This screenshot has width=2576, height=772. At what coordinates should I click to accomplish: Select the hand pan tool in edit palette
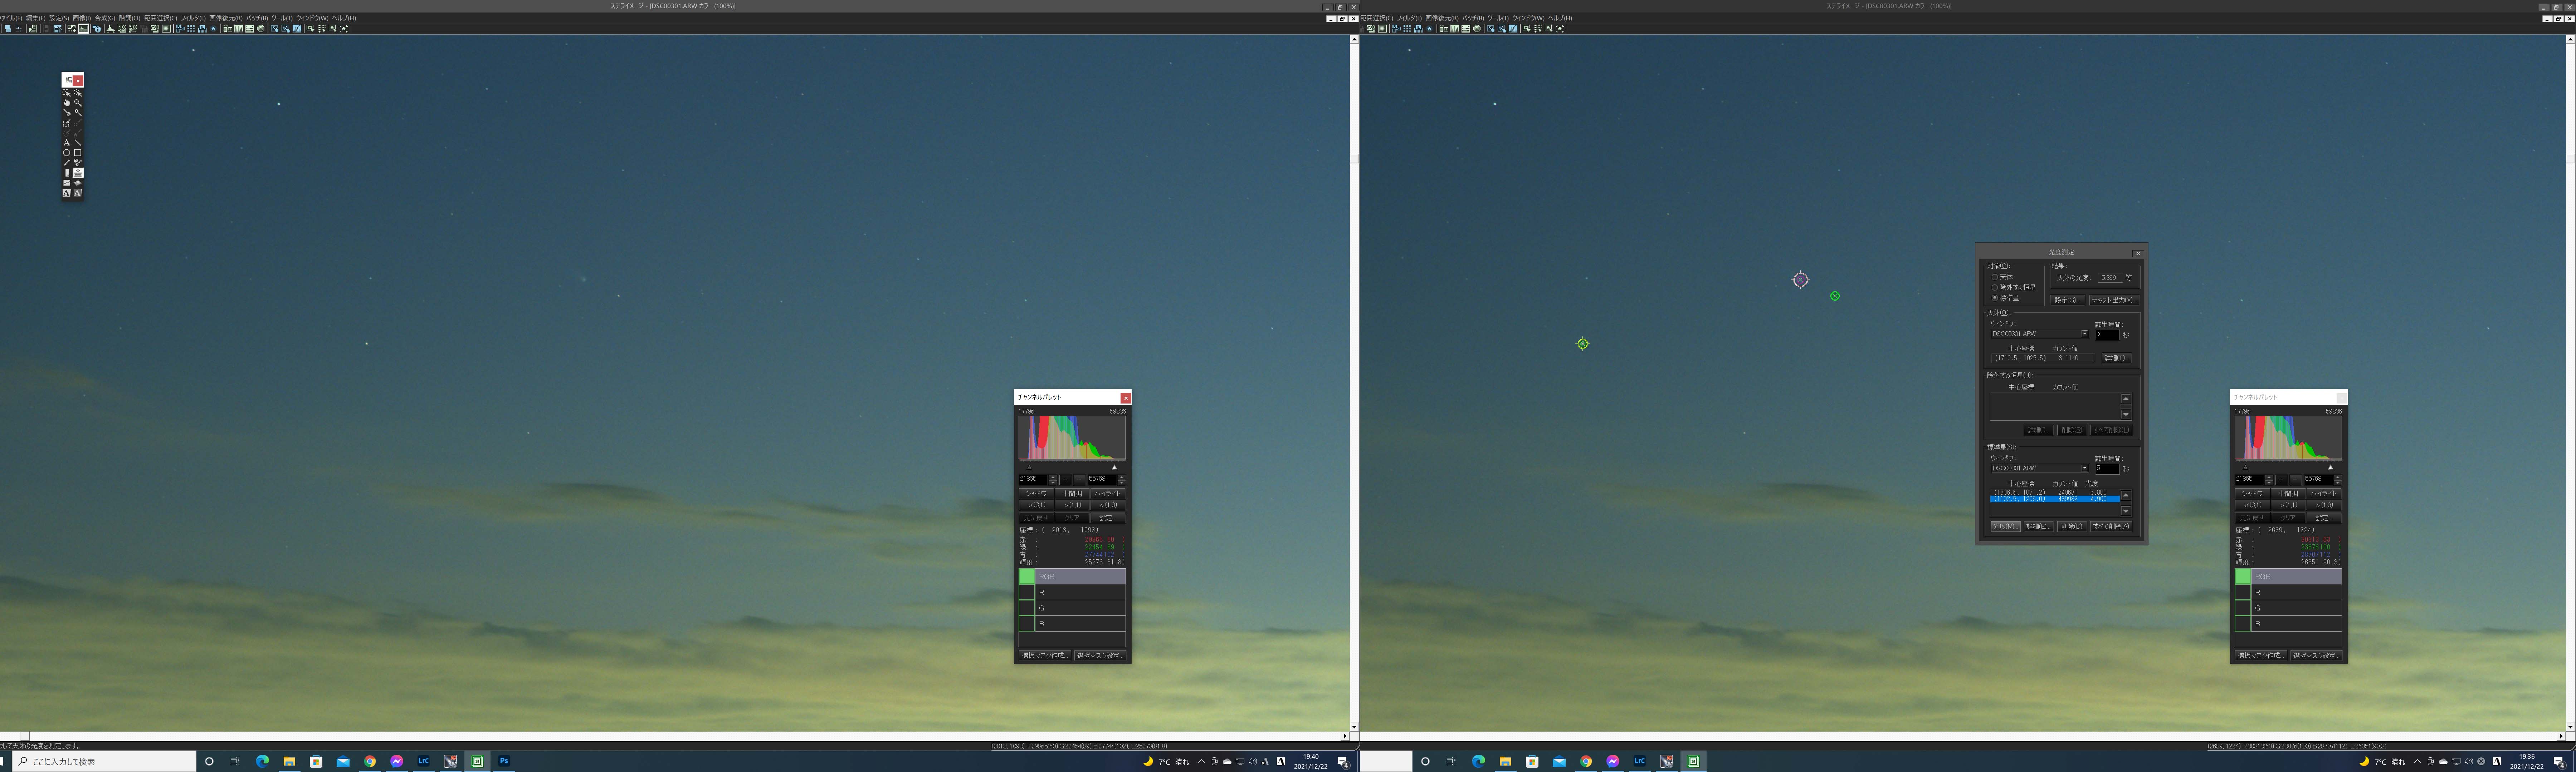67,103
